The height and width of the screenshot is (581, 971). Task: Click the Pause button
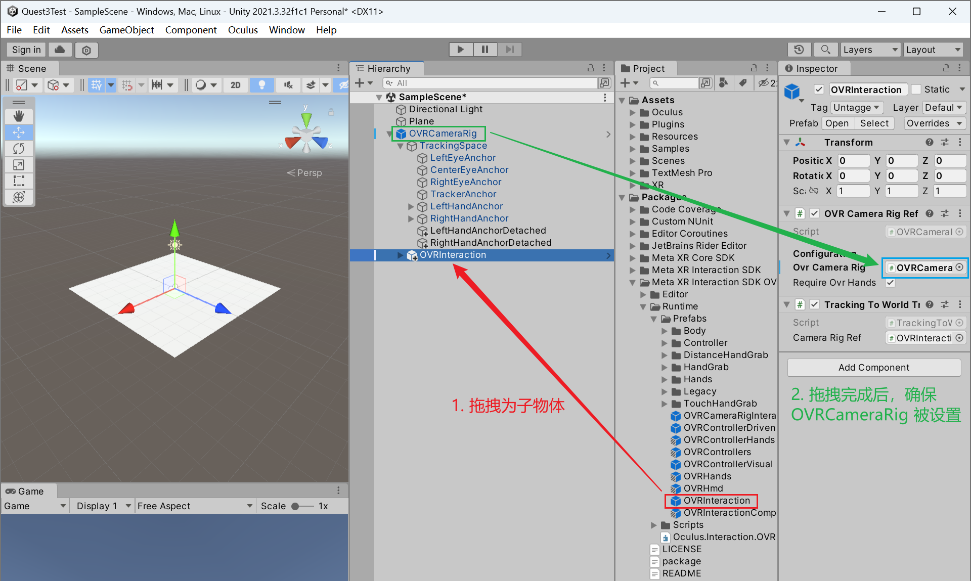coord(484,50)
